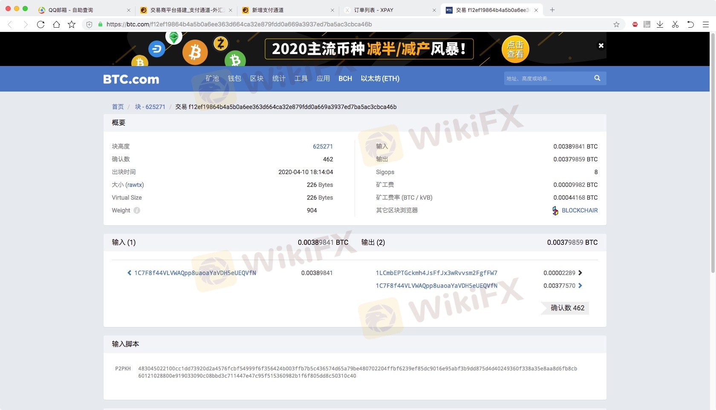Switch to the 订单列表 - XPAY tab

[x=373, y=10]
